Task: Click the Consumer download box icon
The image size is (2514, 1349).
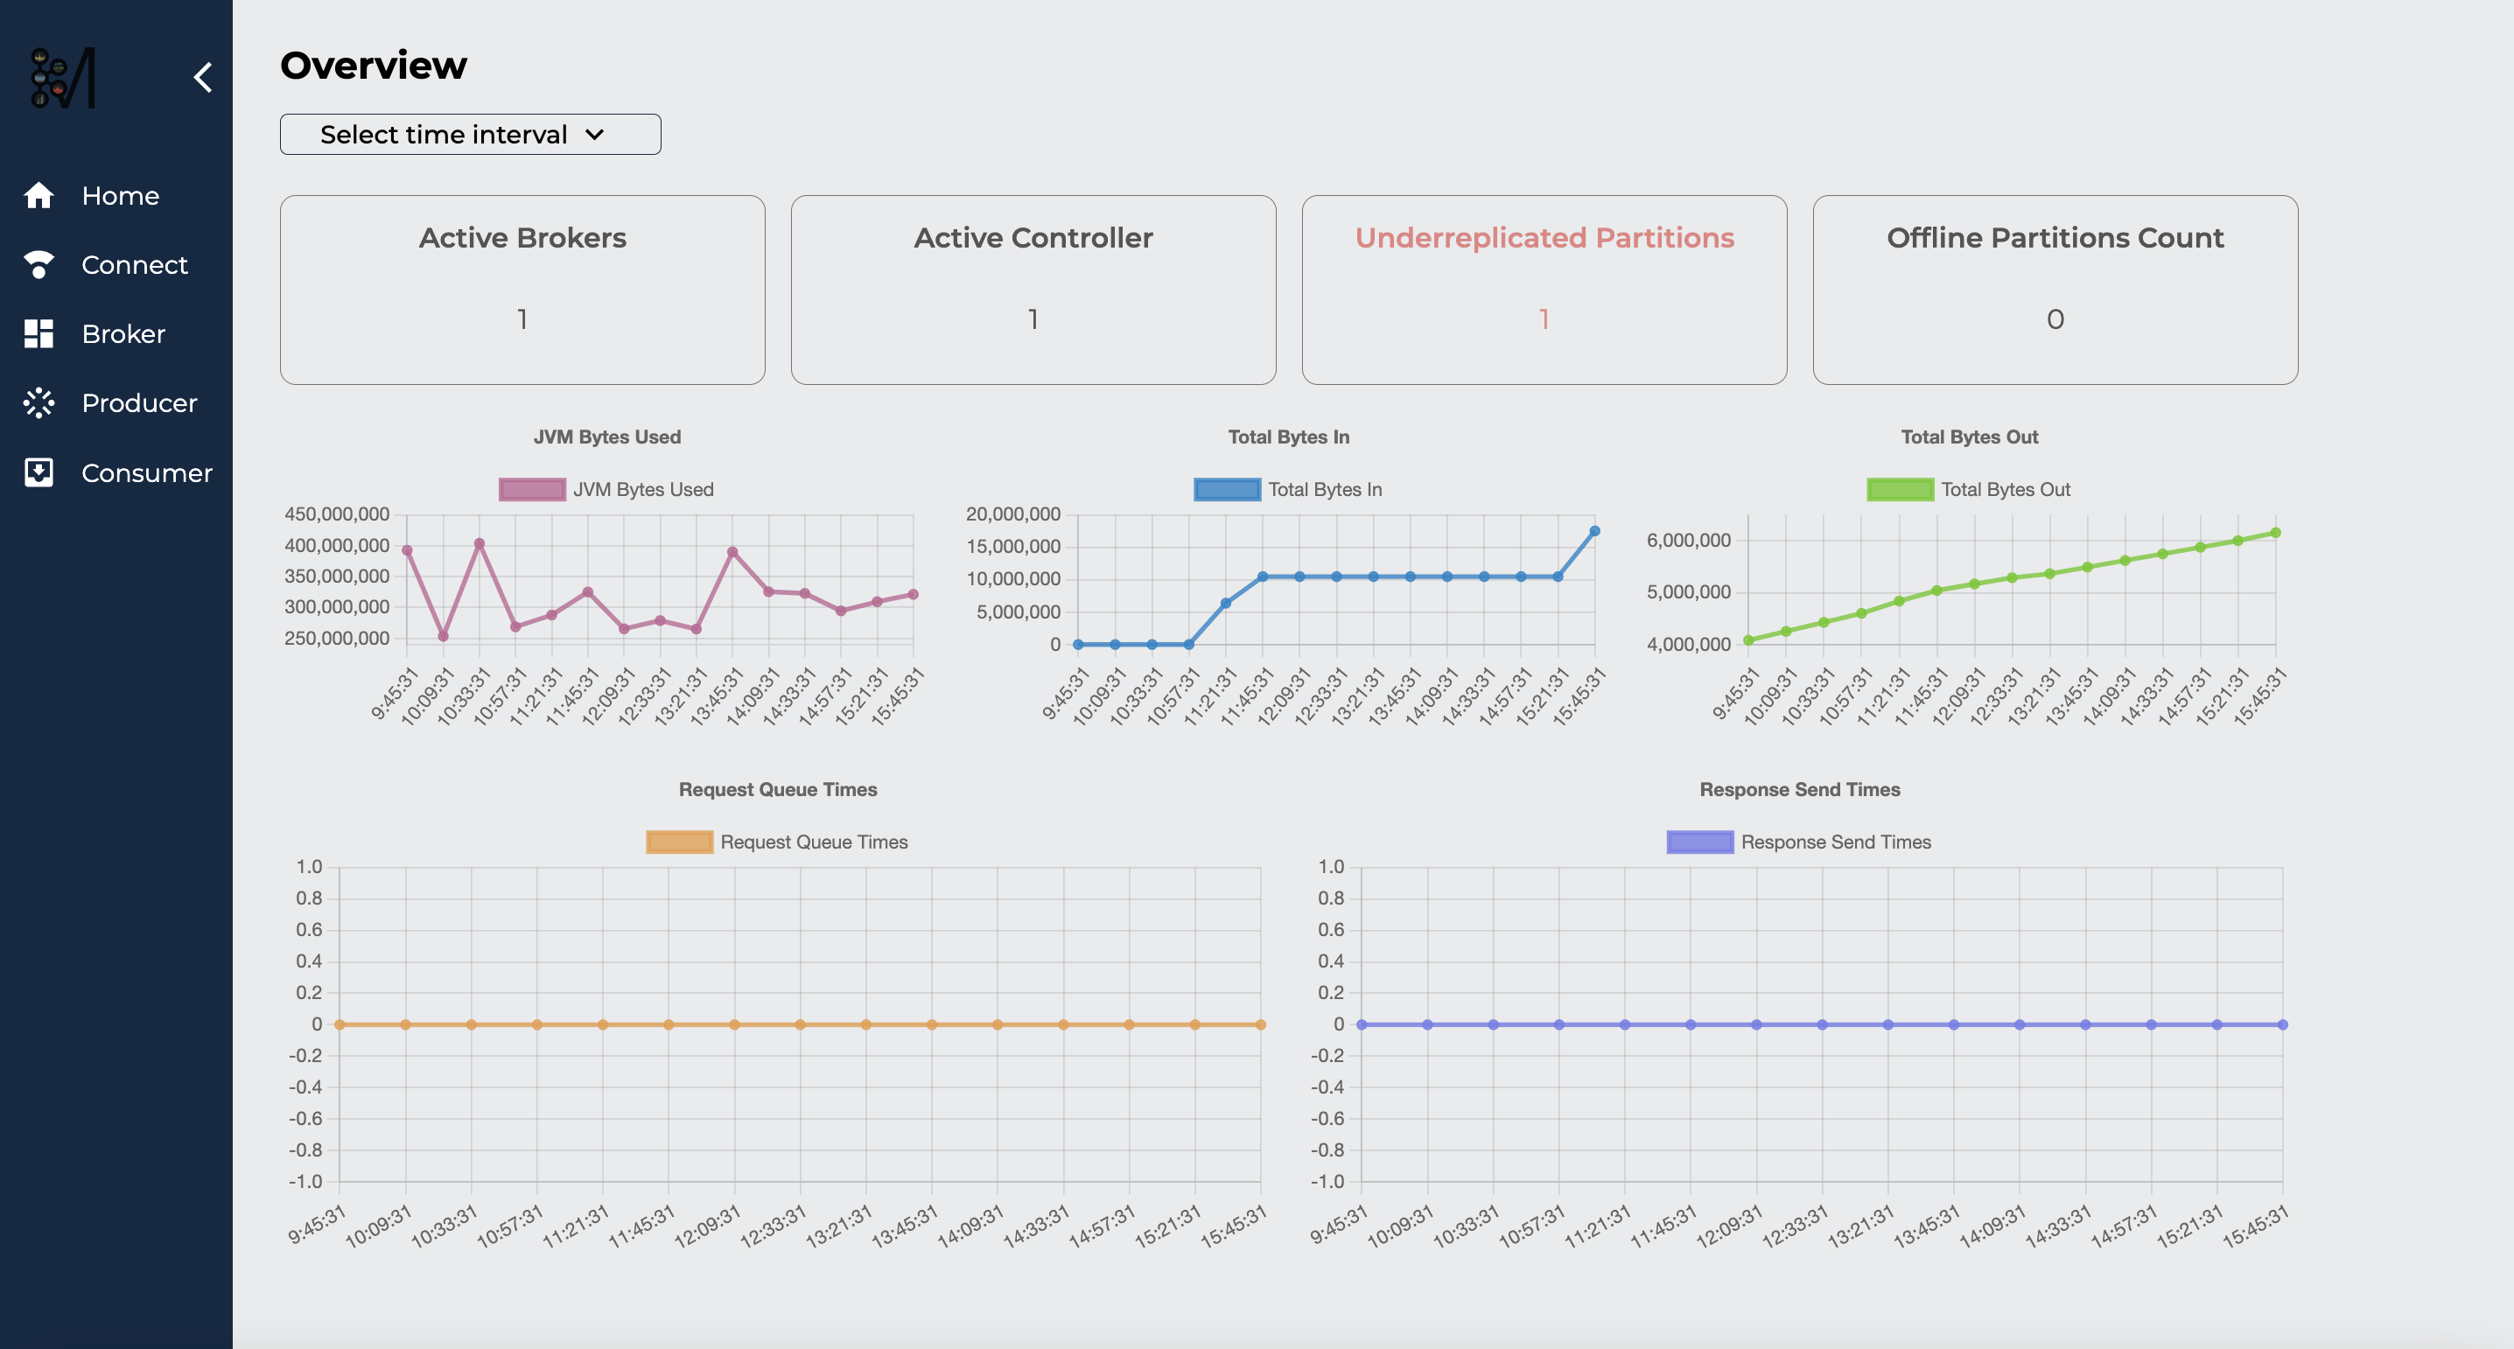Action: pos(38,473)
